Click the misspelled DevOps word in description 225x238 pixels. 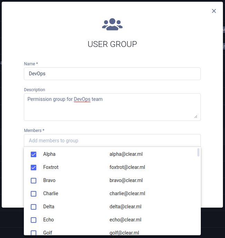coord(82,99)
